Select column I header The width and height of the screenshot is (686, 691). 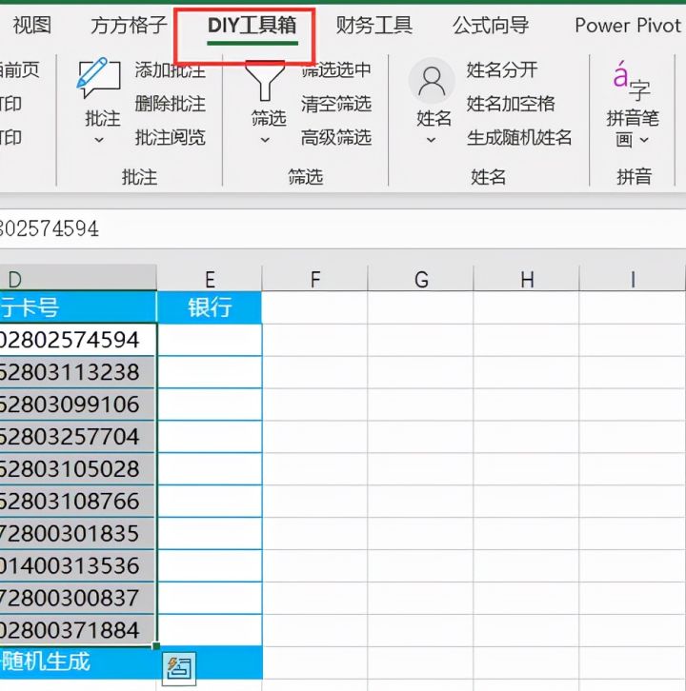633,279
